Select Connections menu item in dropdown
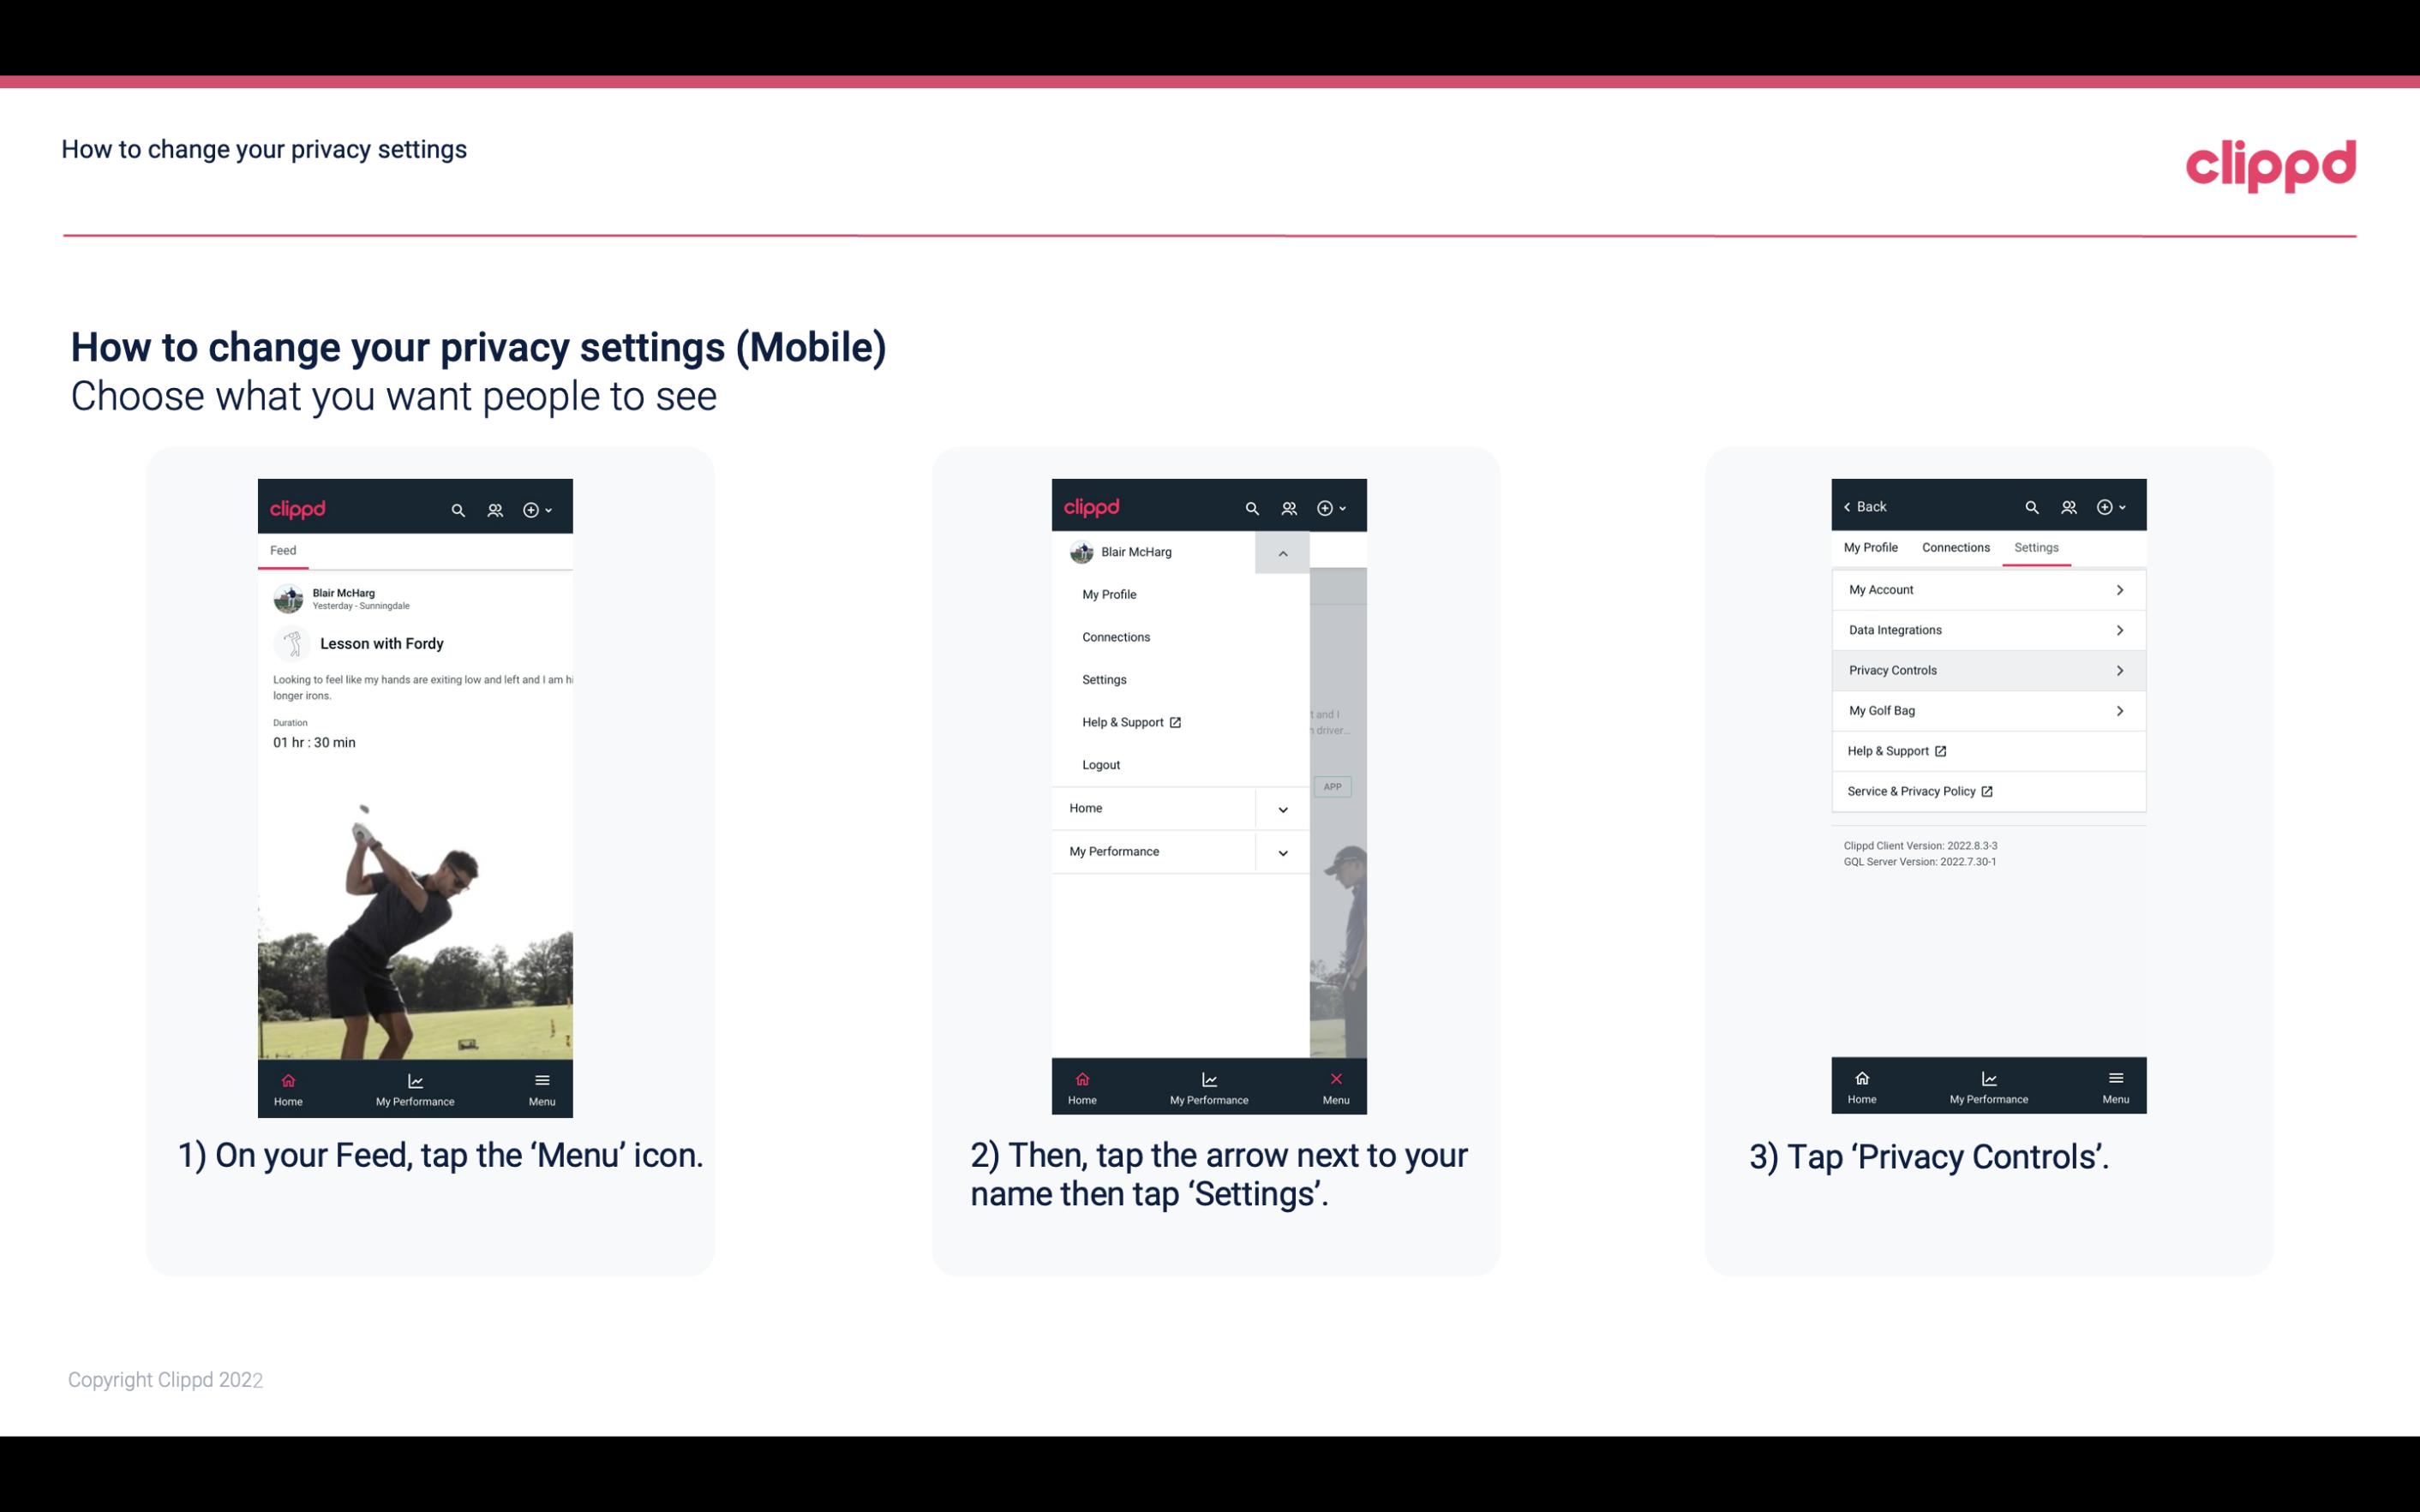 pos(1115,636)
